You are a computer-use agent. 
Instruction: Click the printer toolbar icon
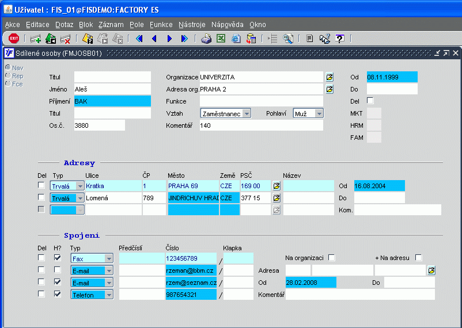206,39
